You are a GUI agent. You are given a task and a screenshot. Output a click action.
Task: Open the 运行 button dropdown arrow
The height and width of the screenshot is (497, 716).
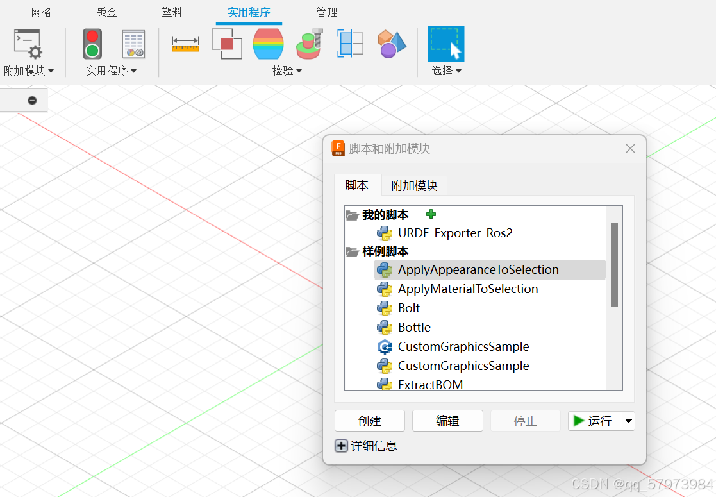[x=629, y=421]
